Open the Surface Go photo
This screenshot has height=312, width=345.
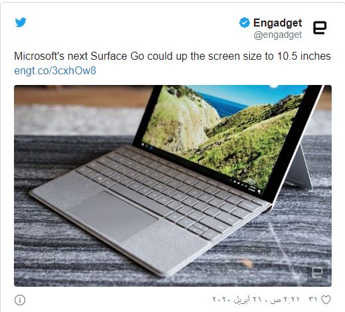173,186
